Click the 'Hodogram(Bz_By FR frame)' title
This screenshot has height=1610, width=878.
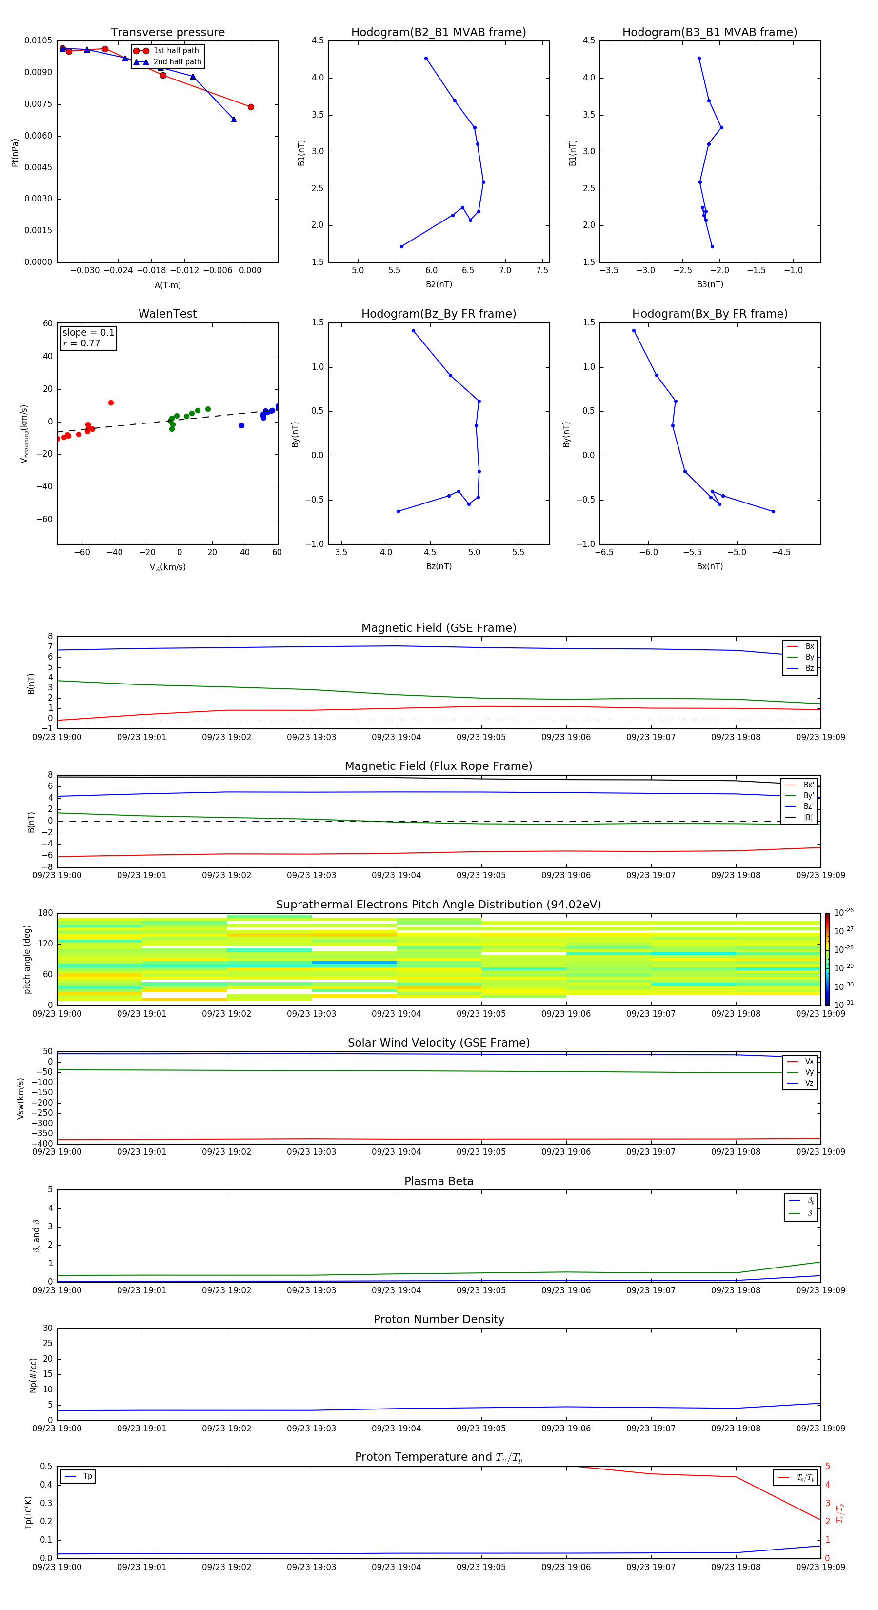point(439,314)
